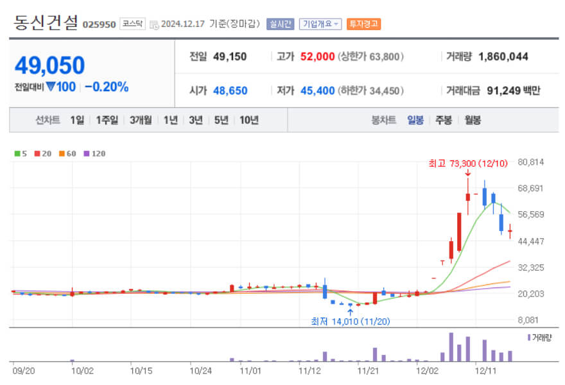Click the 전일 49,150 value
Viewport: 565px width, 385px height.
(230, 56)
